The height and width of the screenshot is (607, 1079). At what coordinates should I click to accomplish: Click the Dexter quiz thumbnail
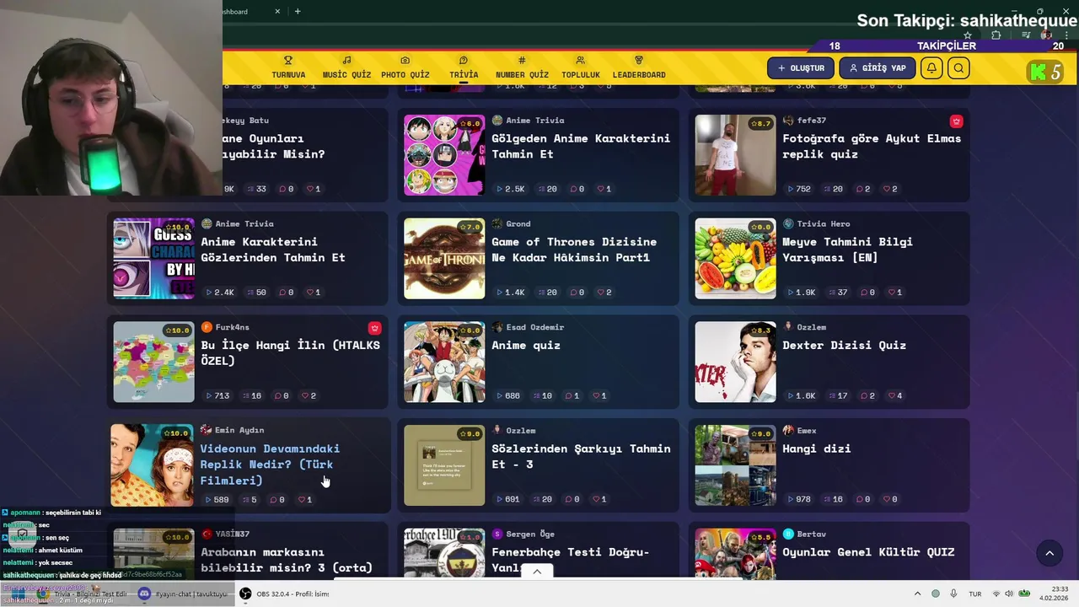coord(735,362)
